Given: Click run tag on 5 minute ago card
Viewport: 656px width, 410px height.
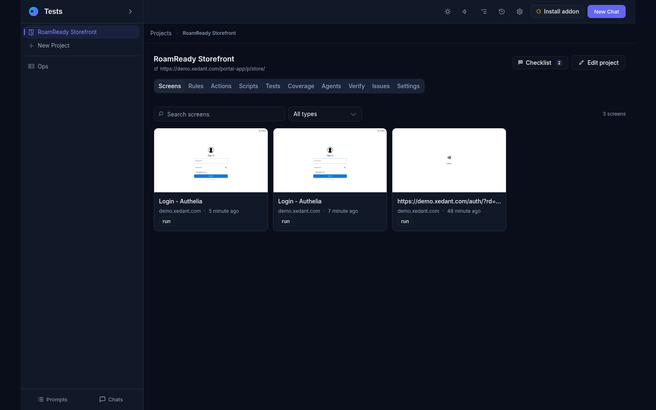Looking at the screenshot, I should point(166,221).
